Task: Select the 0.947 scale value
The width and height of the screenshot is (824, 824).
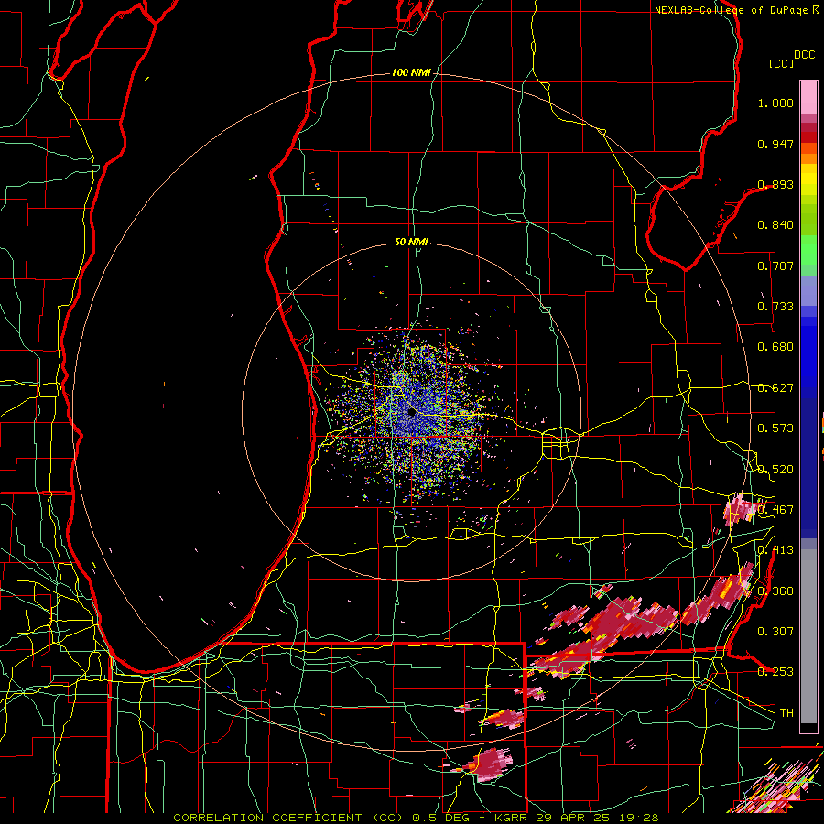Action: (x=775, y=144)
